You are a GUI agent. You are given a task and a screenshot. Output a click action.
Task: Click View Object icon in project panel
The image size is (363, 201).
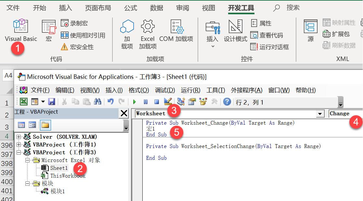(x=32, y=125)
